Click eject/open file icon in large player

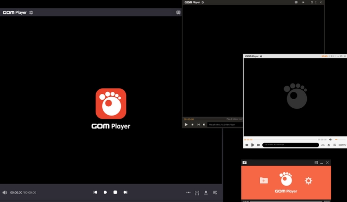206,193
